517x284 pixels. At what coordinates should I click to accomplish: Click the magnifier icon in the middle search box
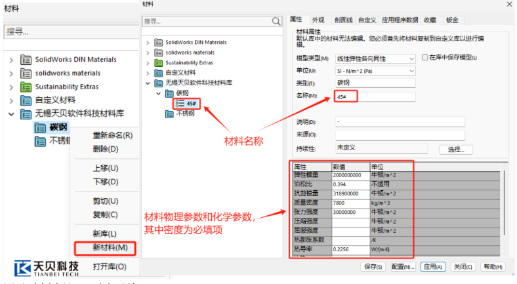point(276,22)
